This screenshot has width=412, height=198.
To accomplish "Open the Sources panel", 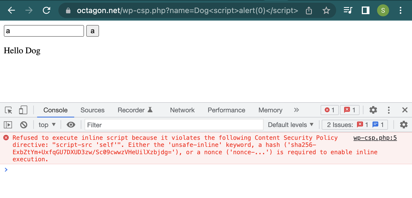I will pos(92,110).
